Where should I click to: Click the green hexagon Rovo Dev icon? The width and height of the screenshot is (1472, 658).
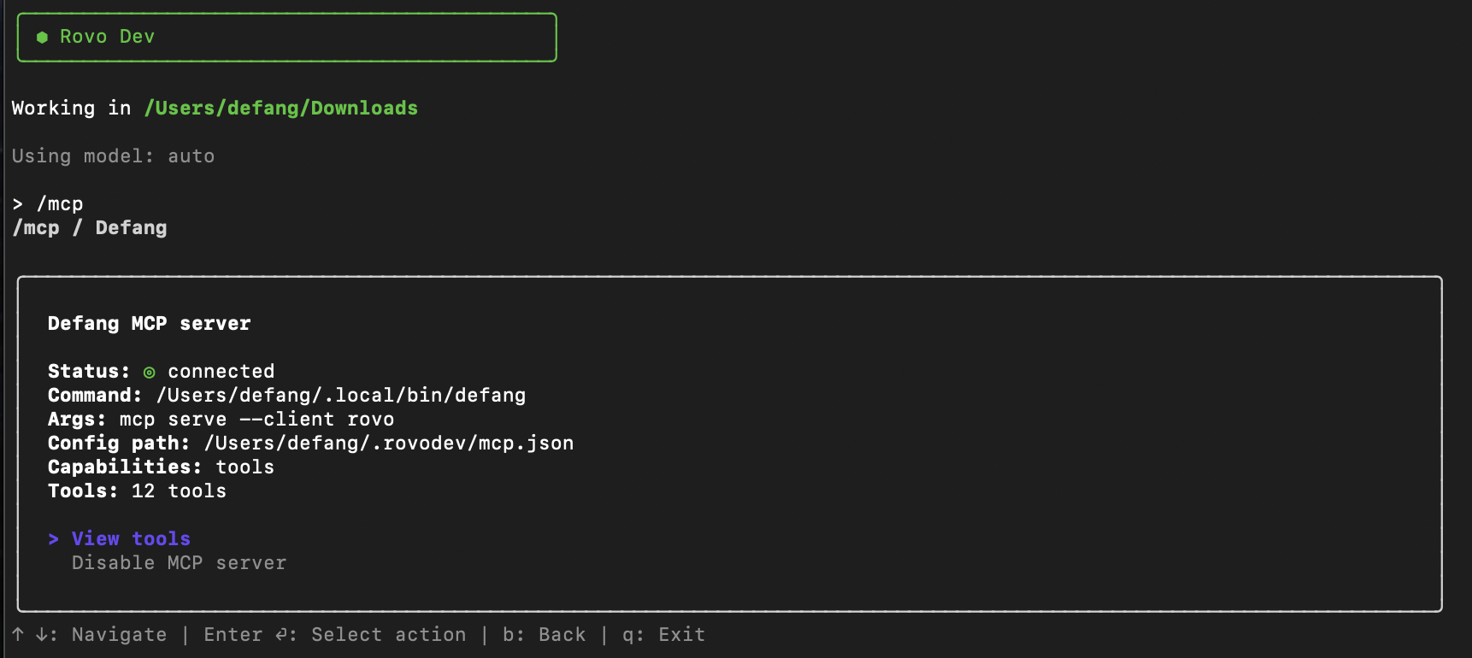click(x=42, y=37)
